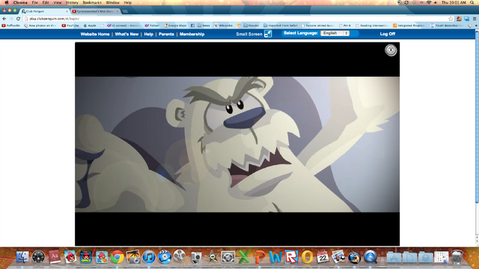Open the Window menu
The height and width of the screenshot is (269, 479).
click(112, 2)
